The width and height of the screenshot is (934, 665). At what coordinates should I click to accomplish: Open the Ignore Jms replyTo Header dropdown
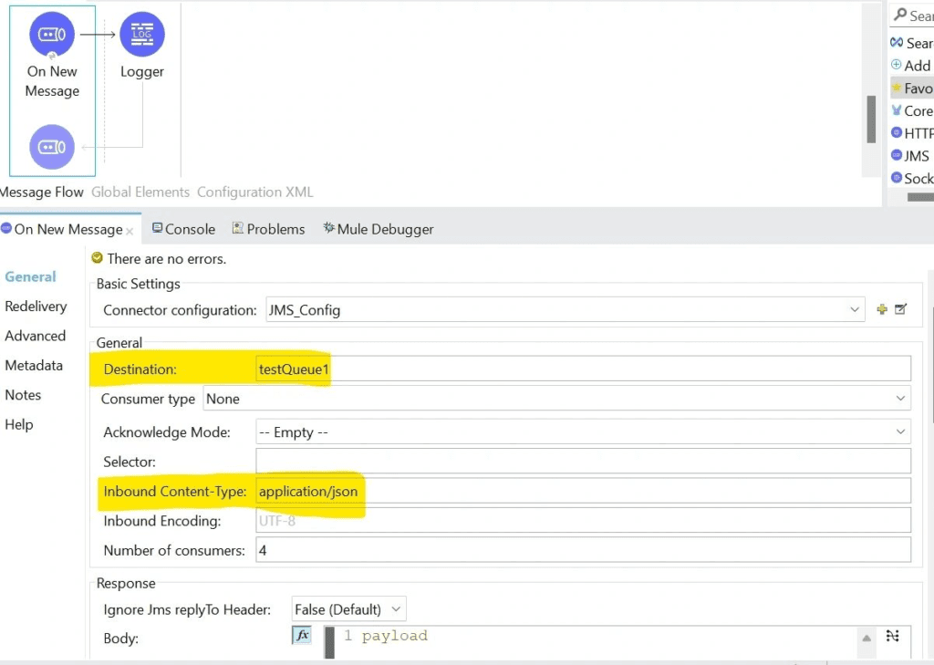point(396,608)
